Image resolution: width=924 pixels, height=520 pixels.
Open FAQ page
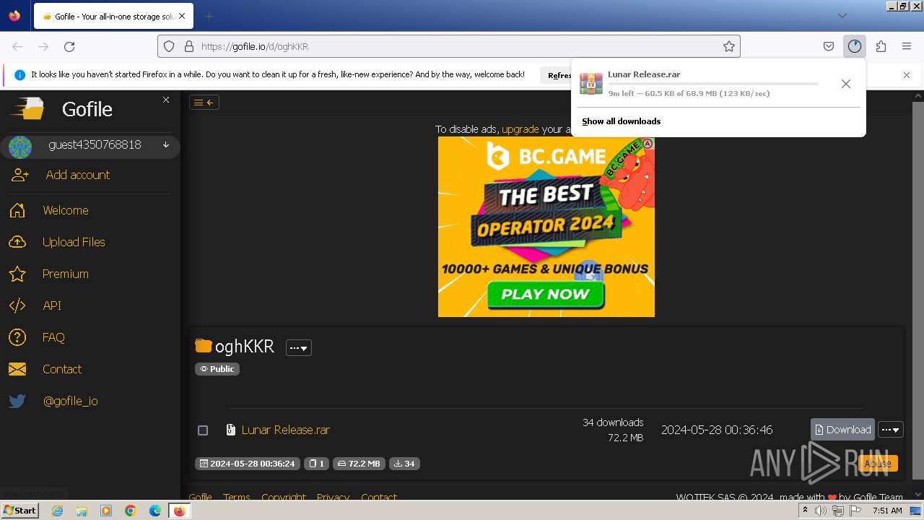click(x=53, y=337)
